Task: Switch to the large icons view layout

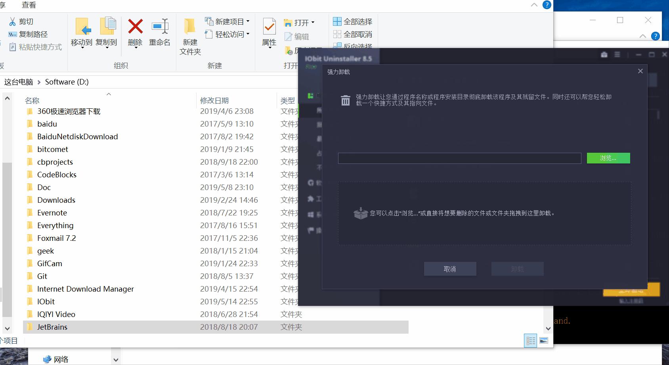Action: coord(544,340)
